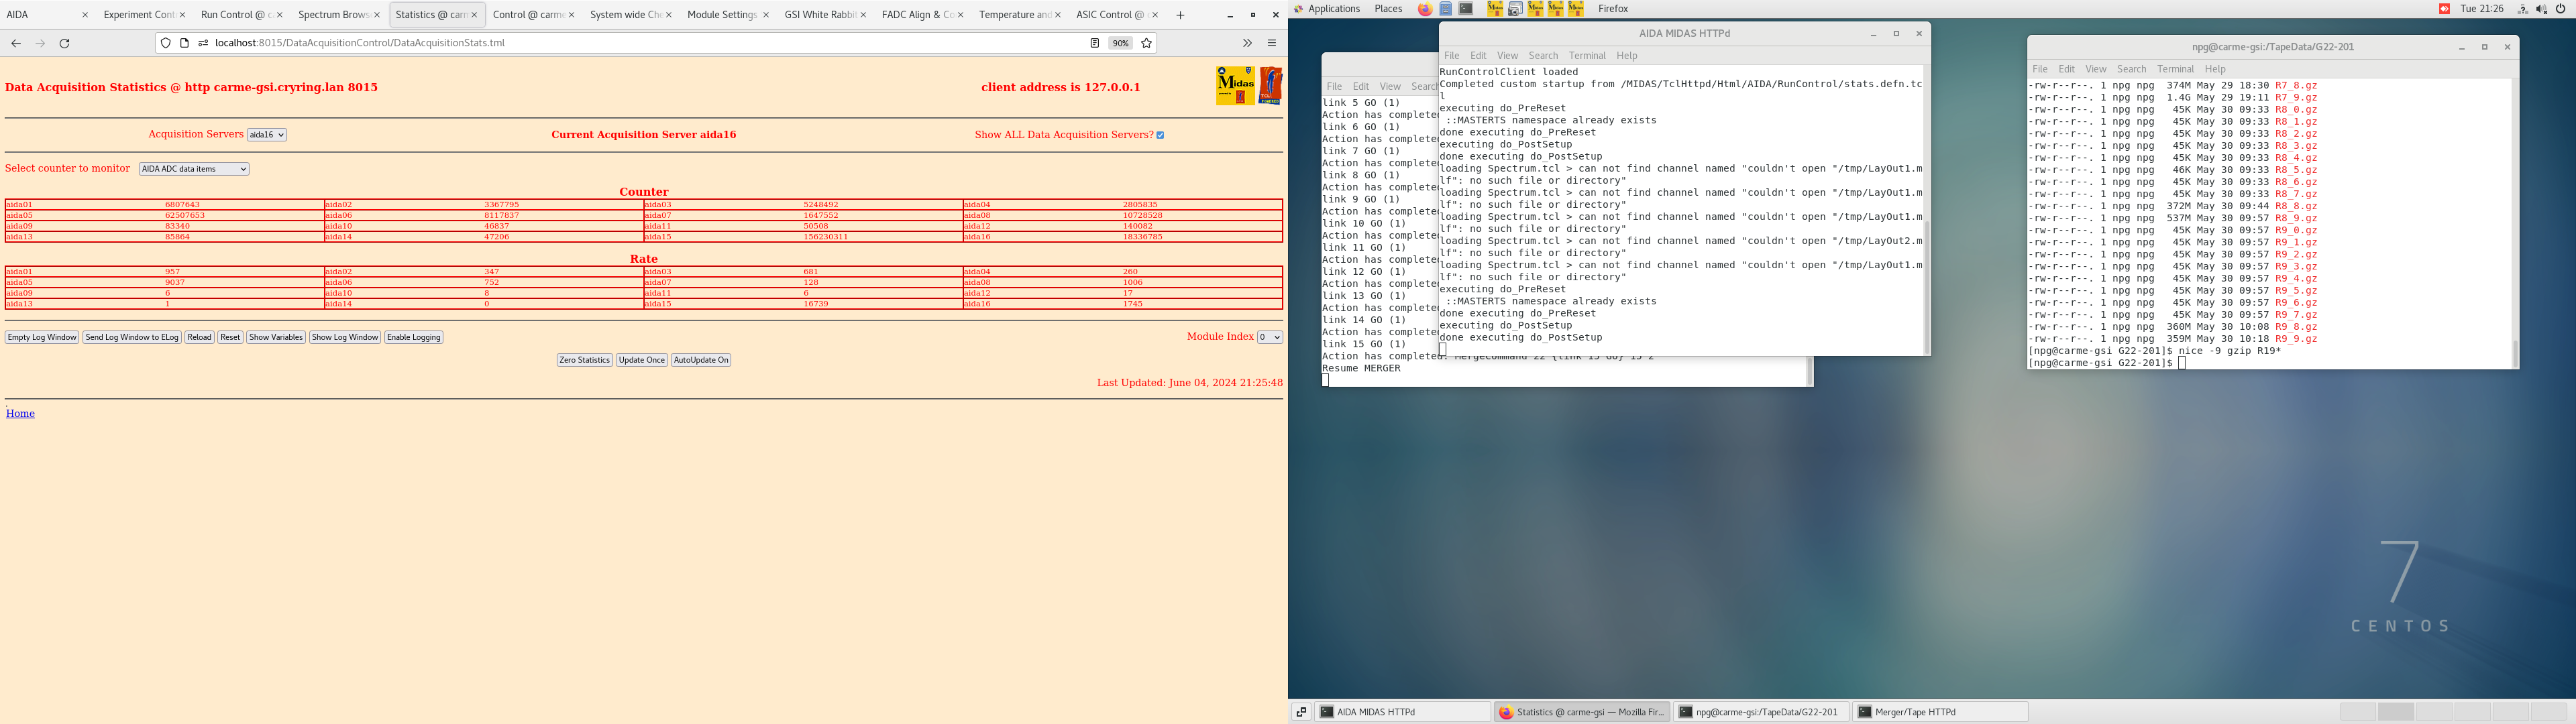The image size is (2576, 724).
Task: Click the volume icon in the system tray
Action: pos(2541,9)
